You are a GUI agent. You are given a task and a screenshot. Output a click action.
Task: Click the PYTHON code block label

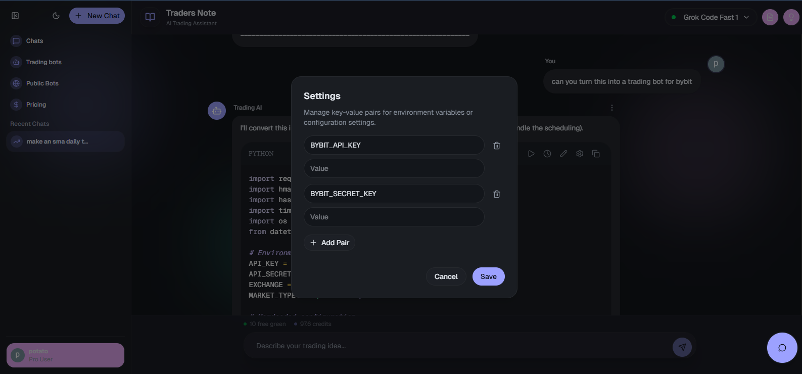pos(261,154)
